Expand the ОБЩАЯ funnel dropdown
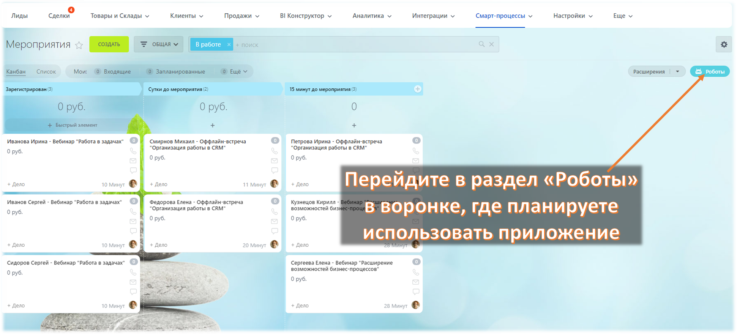737x334 pixels. tap(159, 44)
